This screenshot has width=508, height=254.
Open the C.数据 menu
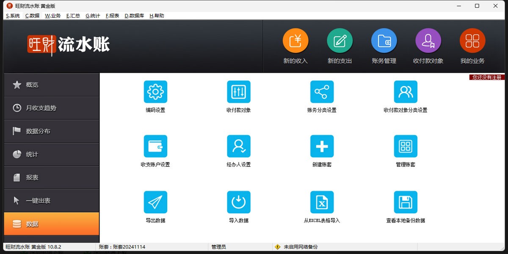pyautogui.click(x=32, y=16)
